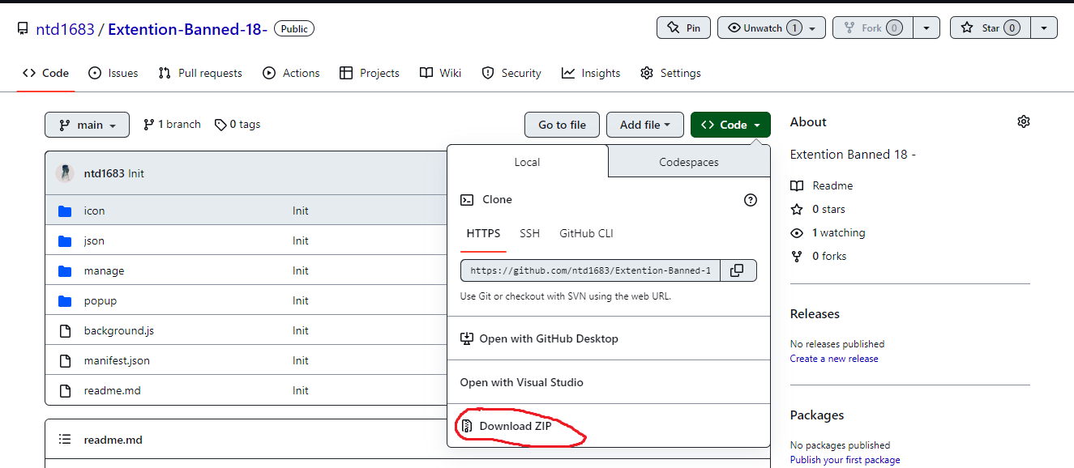Open readme.md in the file list
The height and width of the screenshot is (468, 1074).
coord(112,390)
